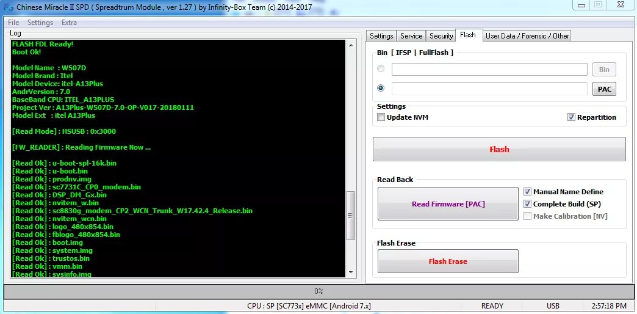Switch to the Security tab

(x=441, y=36)
